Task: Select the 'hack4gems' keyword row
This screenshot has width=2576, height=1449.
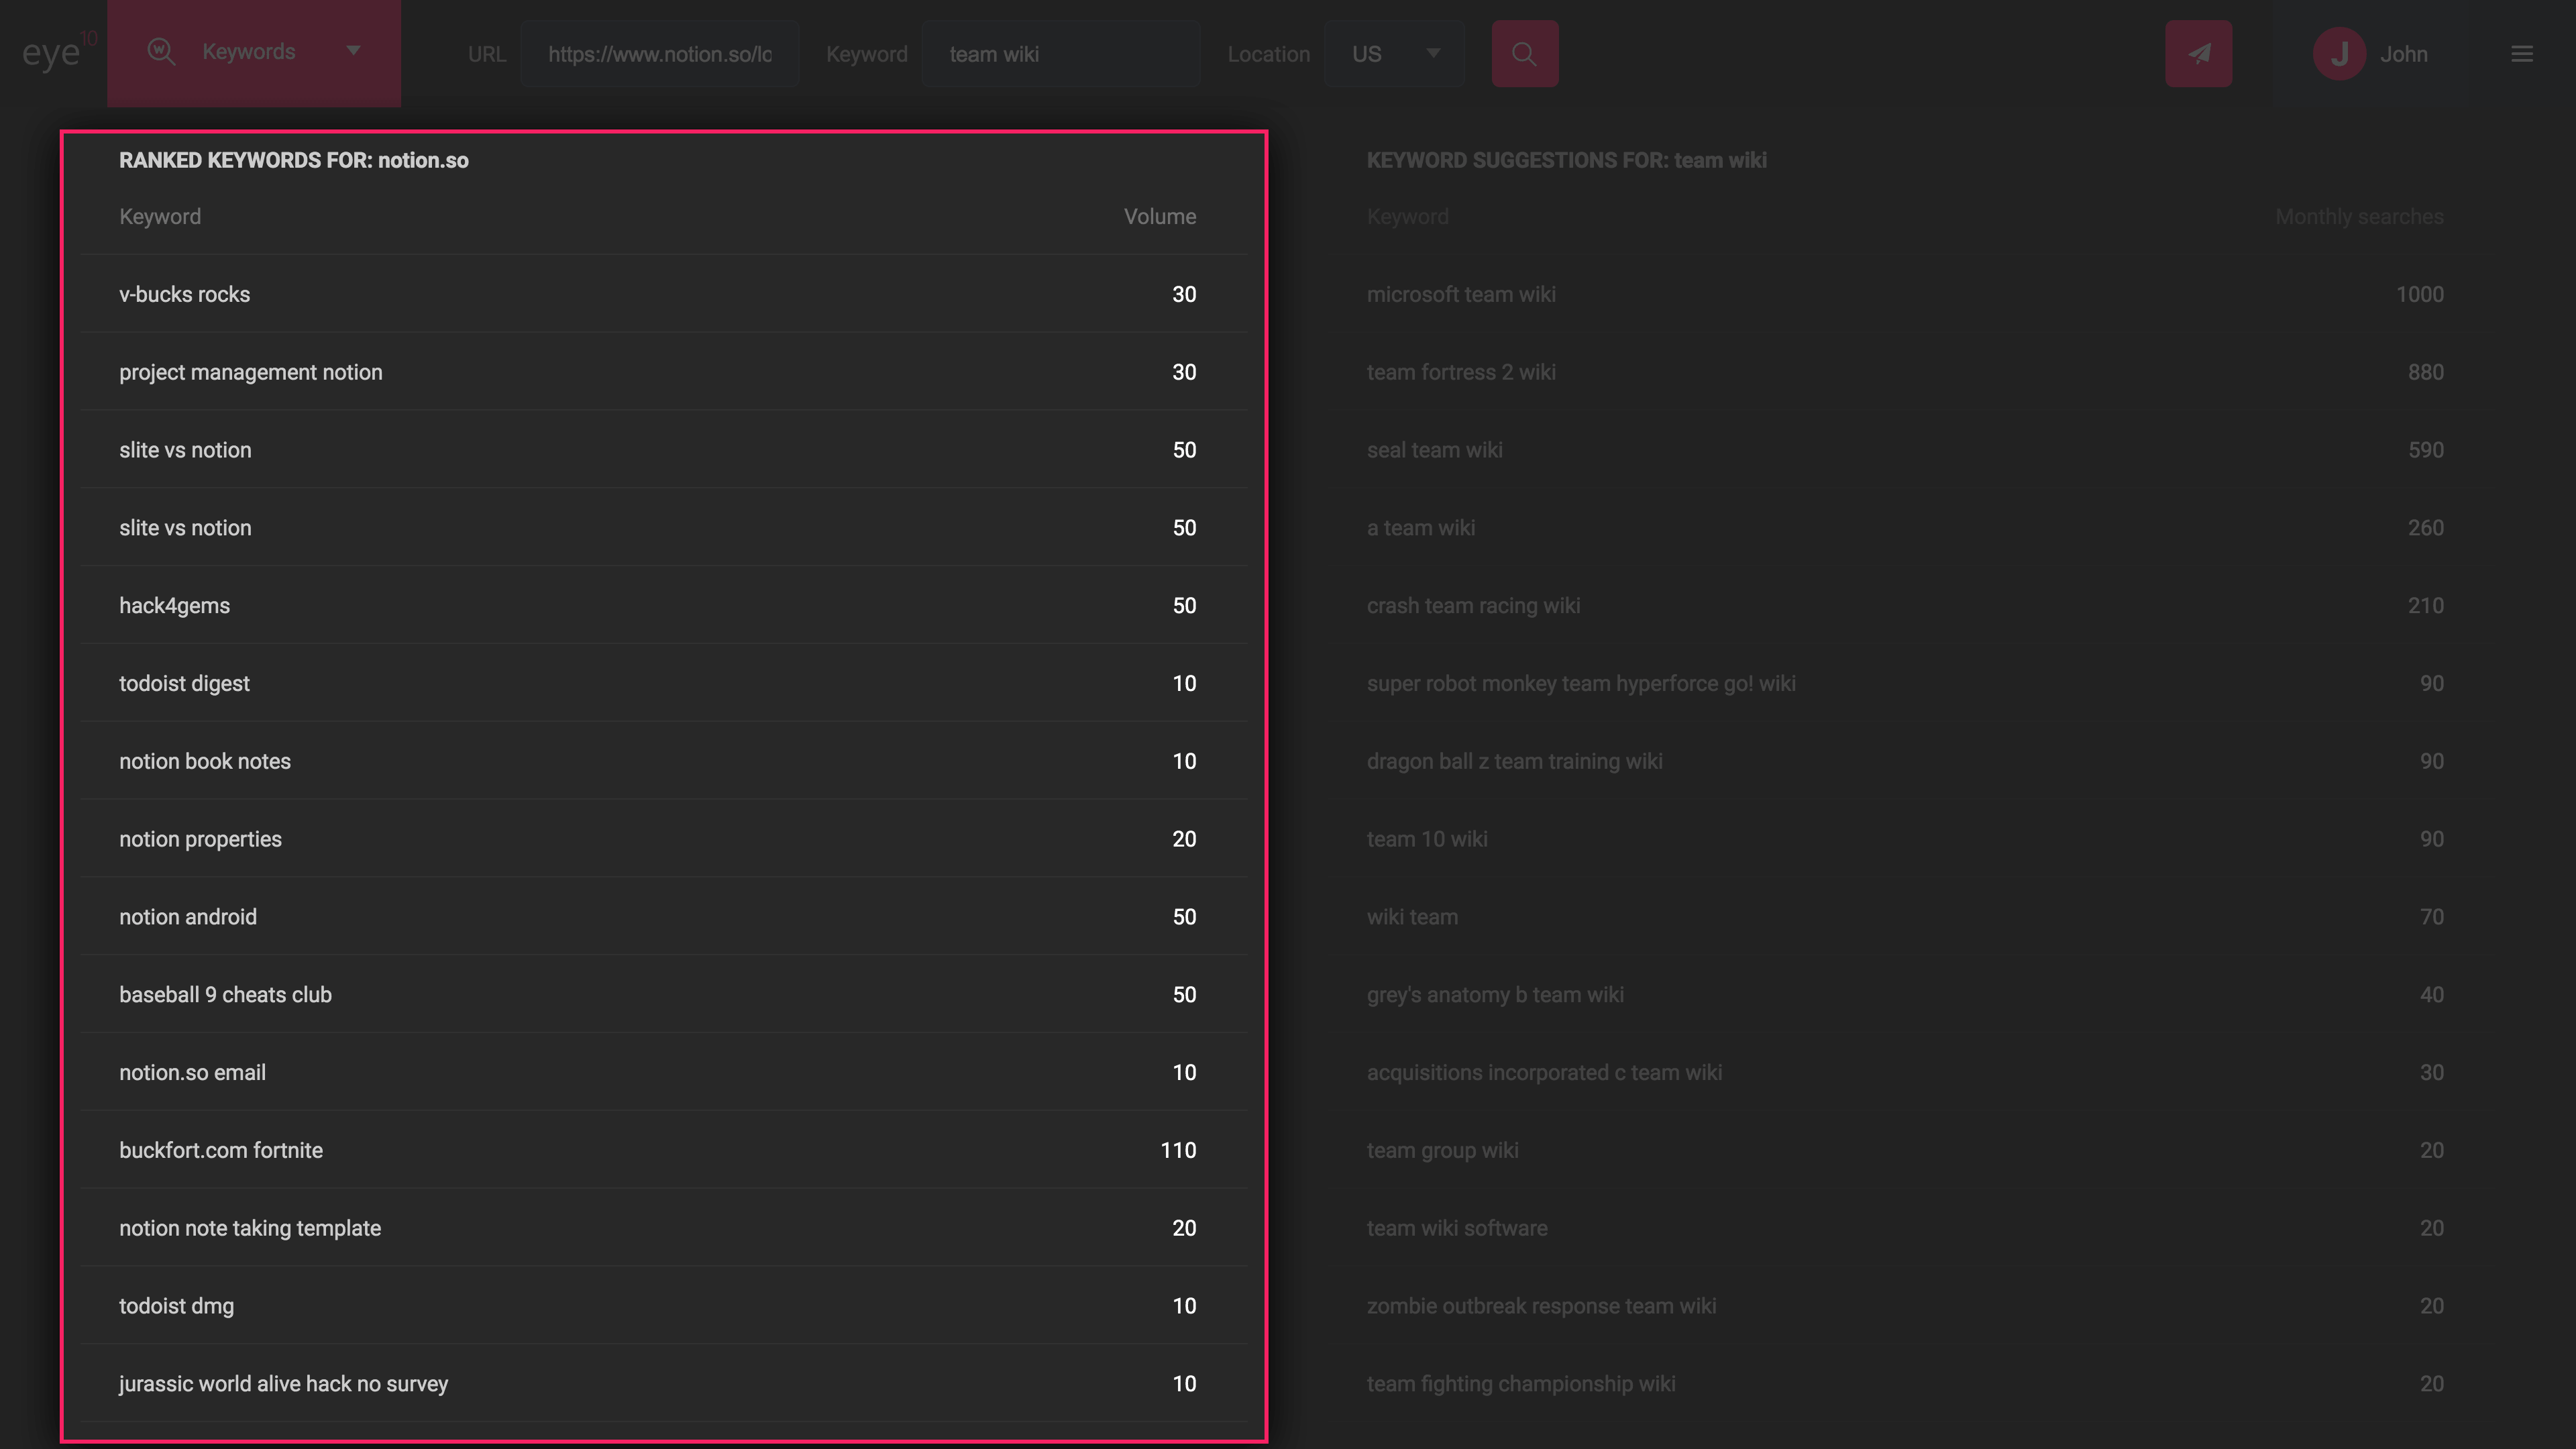Action: coord(664,605)
